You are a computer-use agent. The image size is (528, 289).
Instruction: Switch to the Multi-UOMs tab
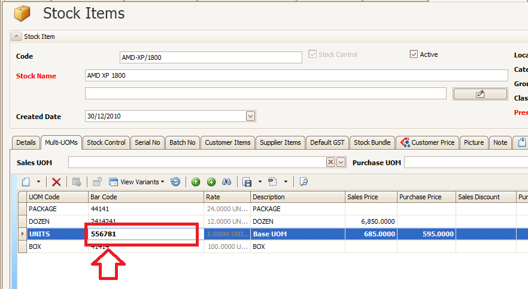tap(61, 142)
